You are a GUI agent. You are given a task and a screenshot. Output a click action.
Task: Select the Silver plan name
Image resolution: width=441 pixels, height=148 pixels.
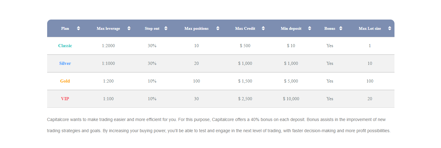coord(65,63)
